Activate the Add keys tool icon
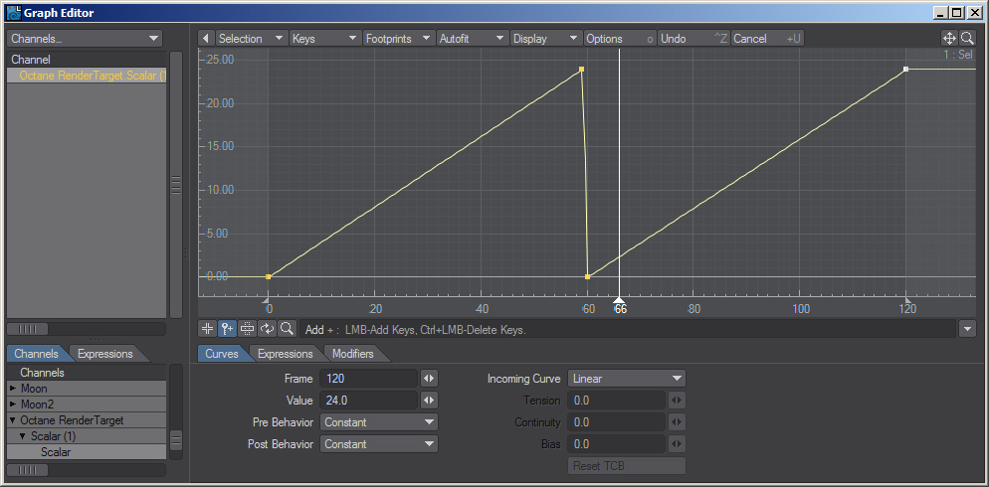This screenshot has width=989, height=487. (x=227, y=329)
